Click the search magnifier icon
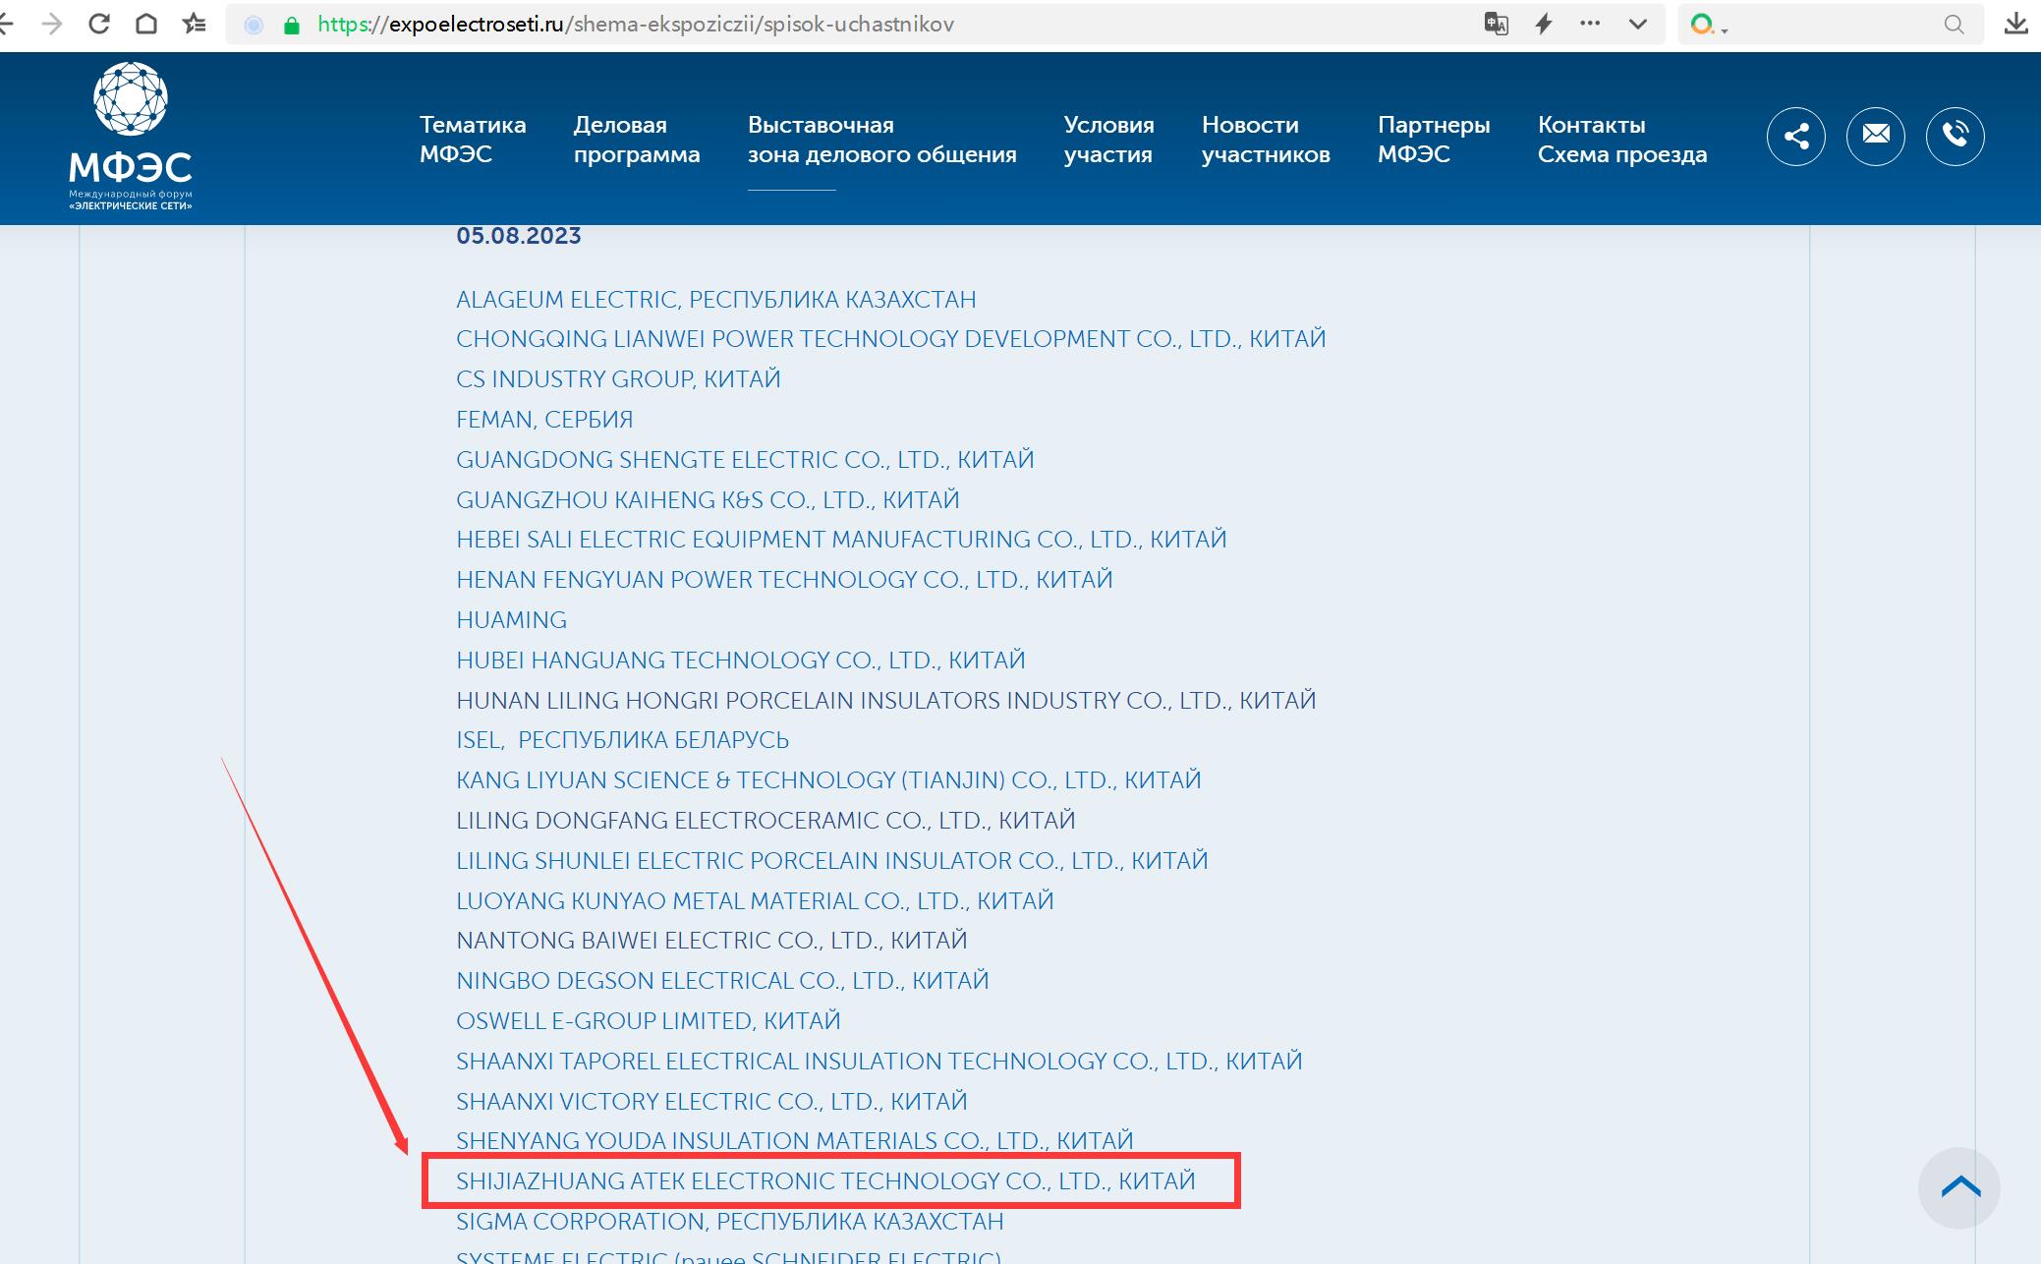Viewport: 2041px width, 1264px height. [1954, 25]
